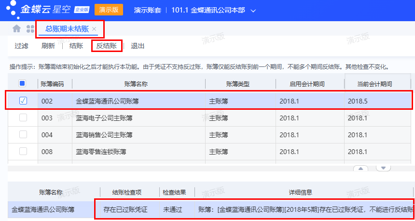
Task: Expand panel with the down arrow button
Action: click(383, 168)
